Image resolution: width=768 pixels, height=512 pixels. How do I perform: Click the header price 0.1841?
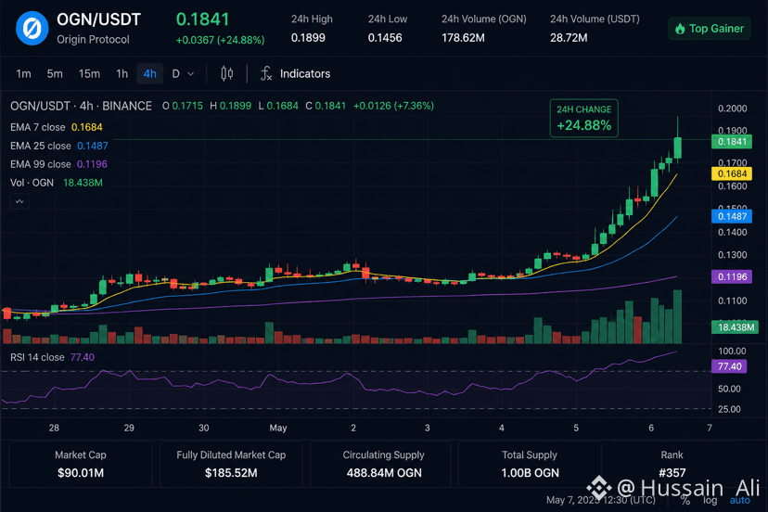click(203, 19)
